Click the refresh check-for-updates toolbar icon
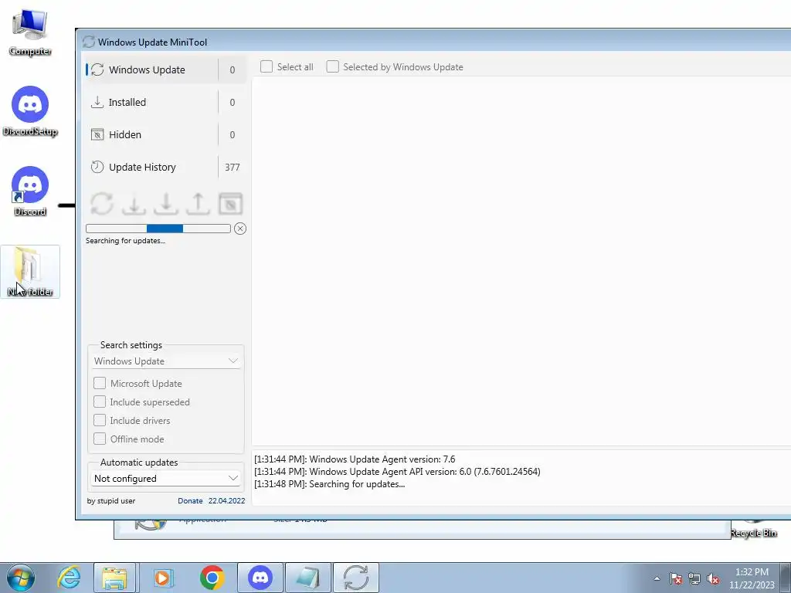791x593 pixels. pos(102,204)
